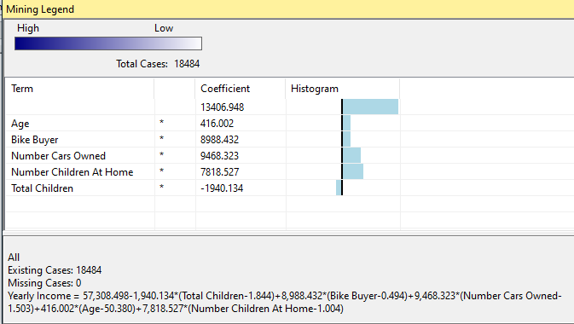Viewport: 574px width, 324px height.
Task: Click the asterisk in the Total Children row
Action: [162, 187]
